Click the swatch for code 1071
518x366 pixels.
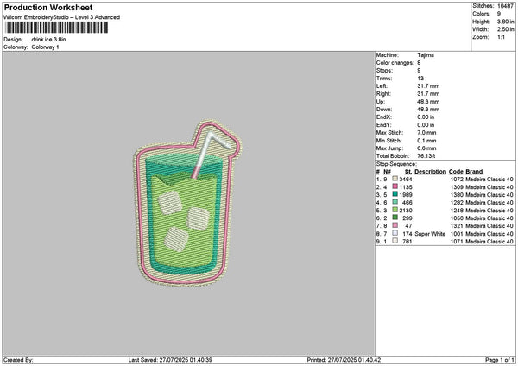click(x=395, y=241)
